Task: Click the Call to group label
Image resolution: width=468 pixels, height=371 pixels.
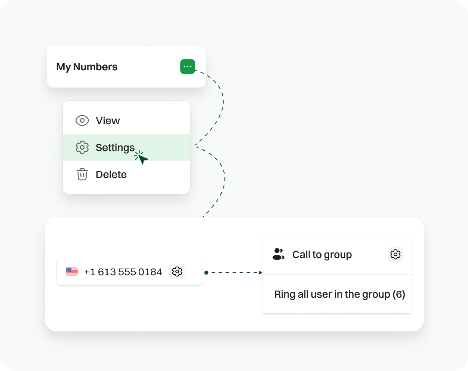Action: [x=322, y=255]
